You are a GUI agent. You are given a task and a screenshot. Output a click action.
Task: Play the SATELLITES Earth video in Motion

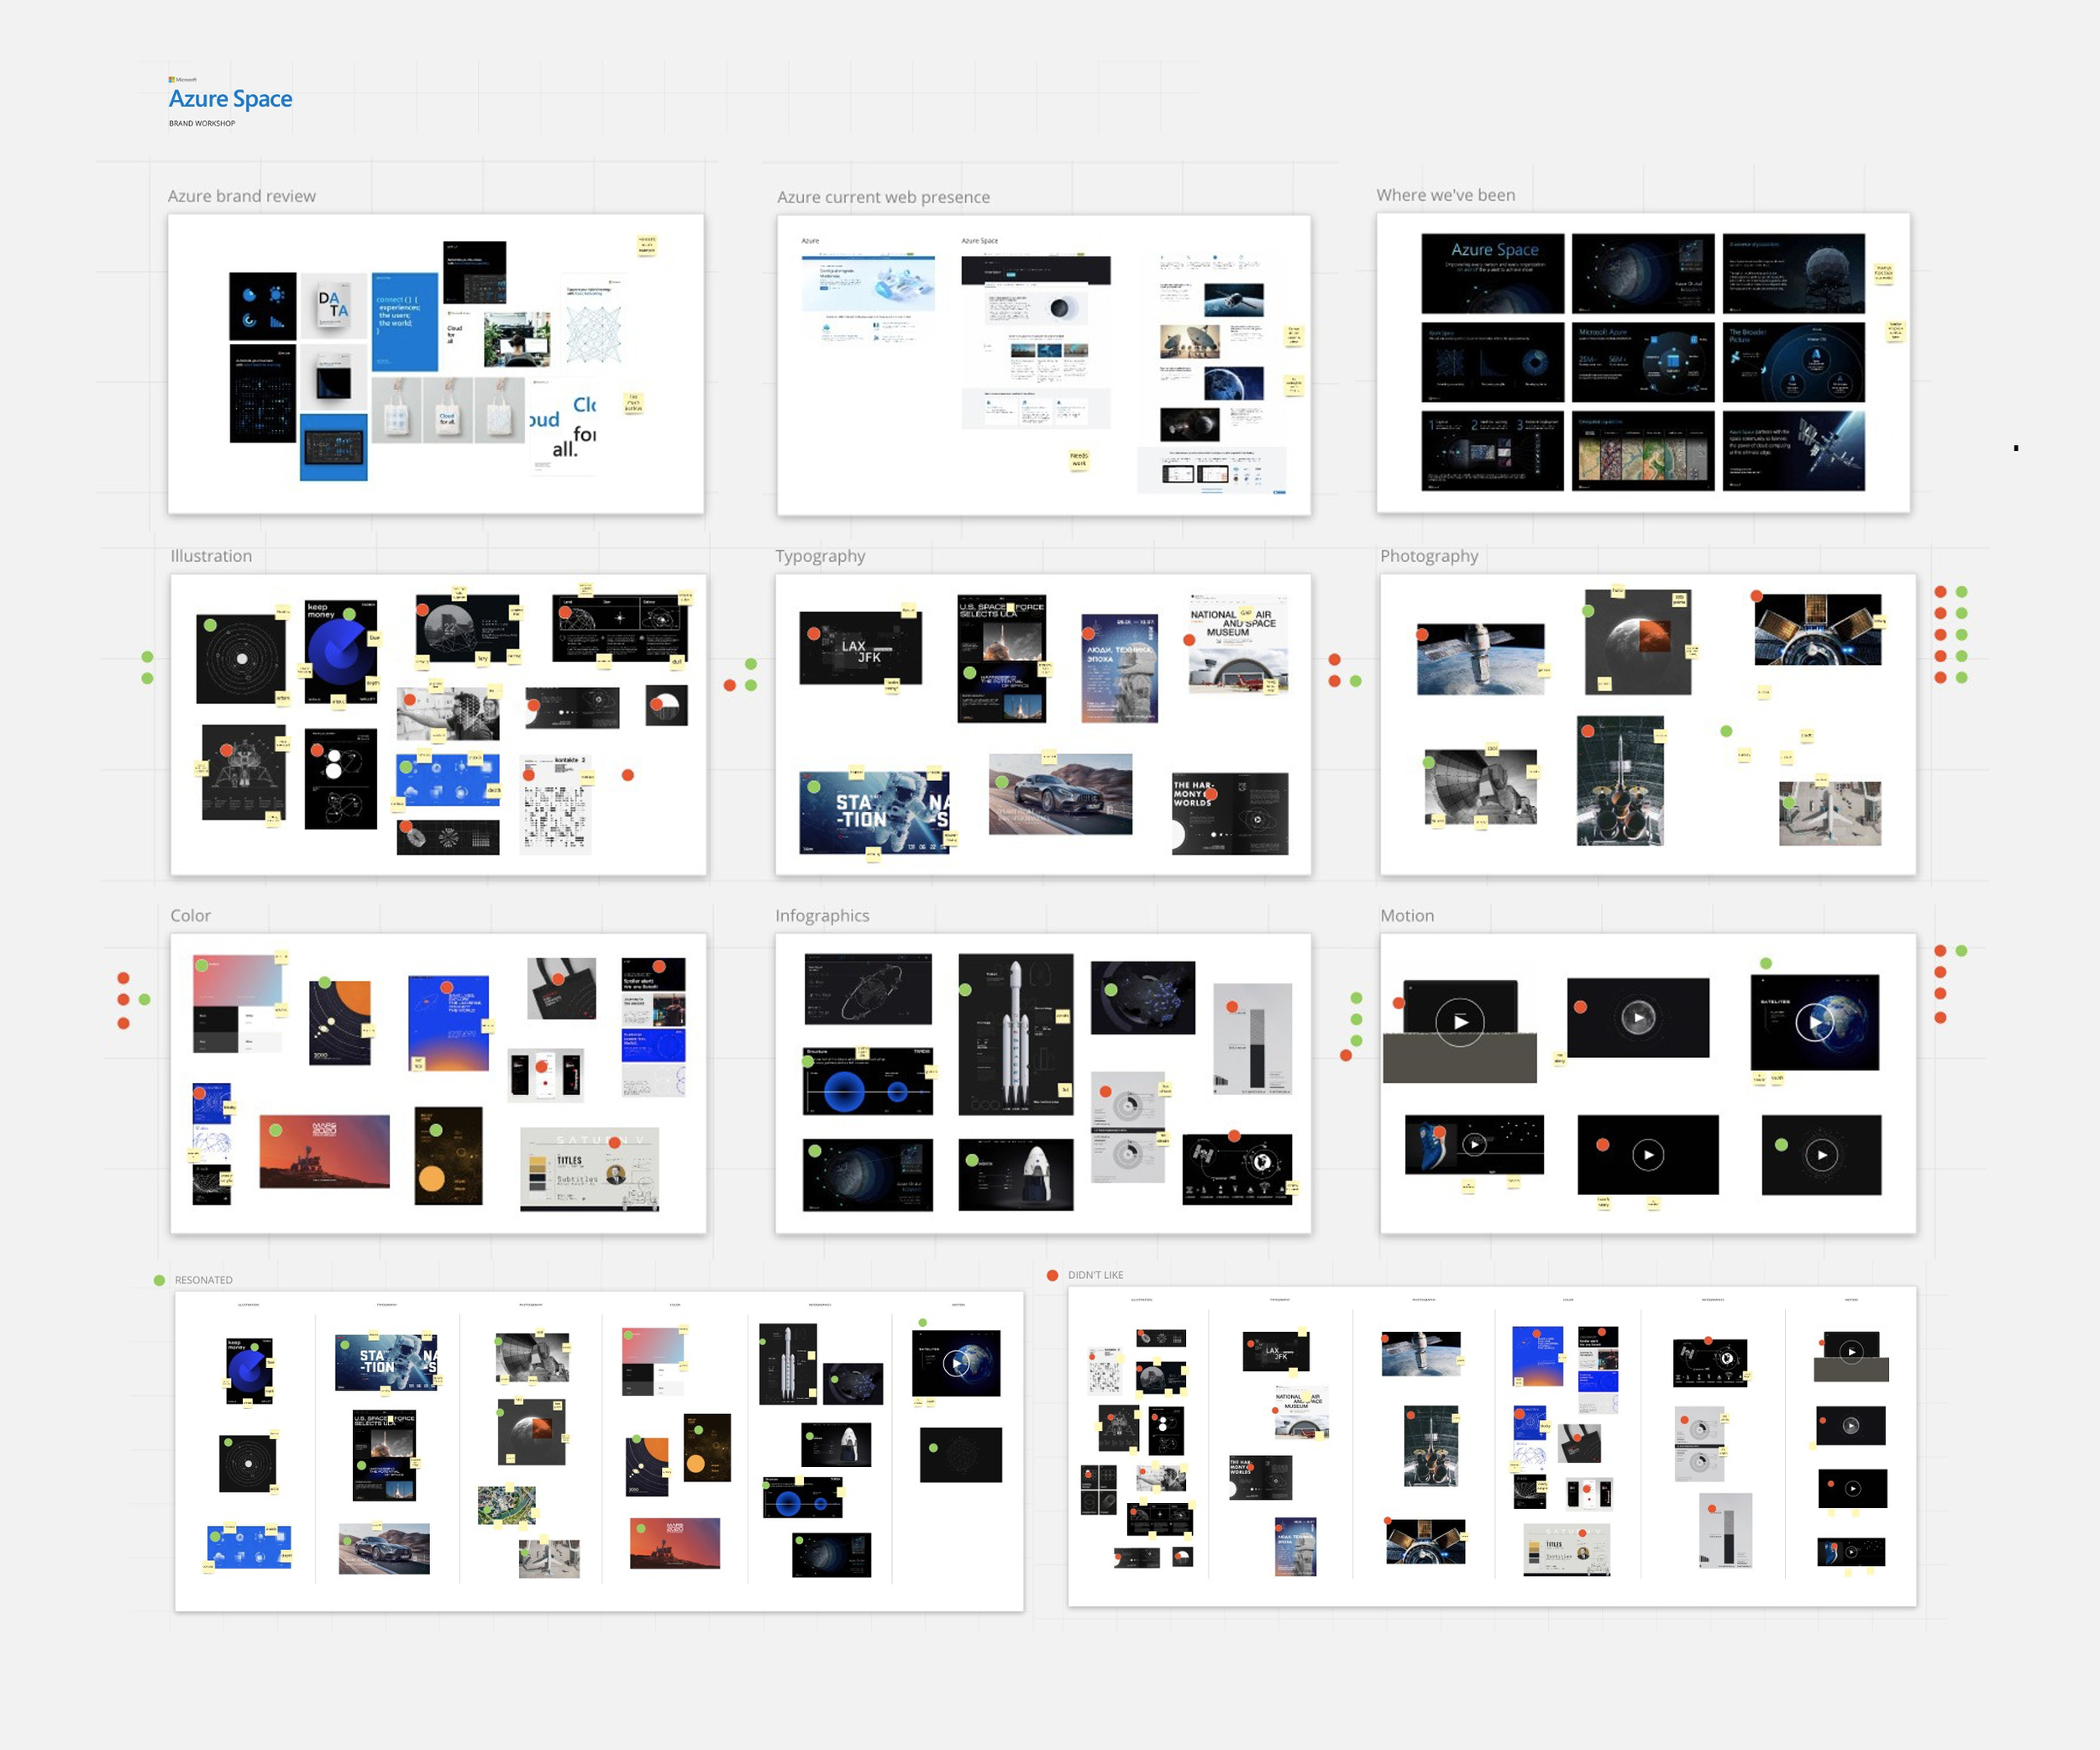[x=1815, y=1023]
